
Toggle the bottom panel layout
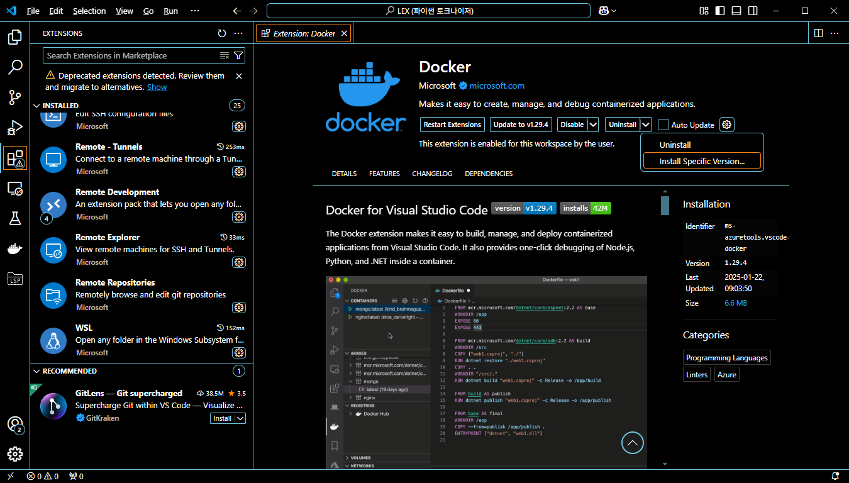click(736, 11)
